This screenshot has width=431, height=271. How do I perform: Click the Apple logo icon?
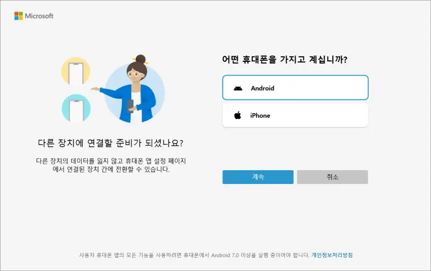tap(238, 115)
